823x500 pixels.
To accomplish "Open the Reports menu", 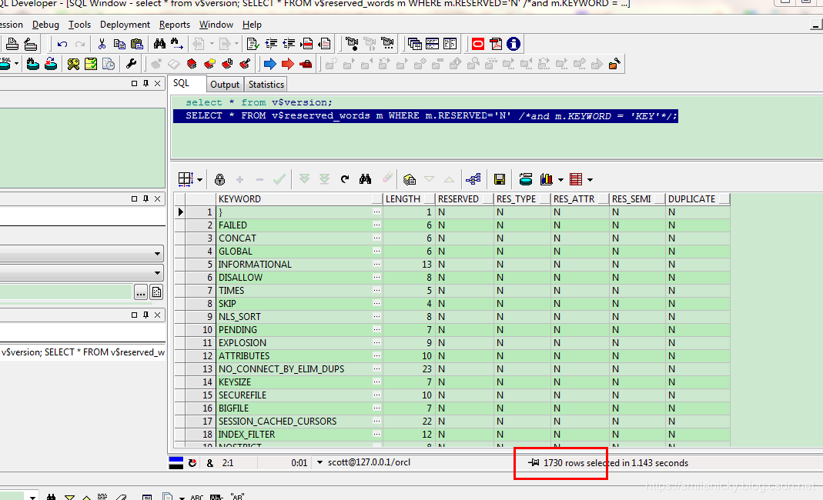I will (175, 25).
